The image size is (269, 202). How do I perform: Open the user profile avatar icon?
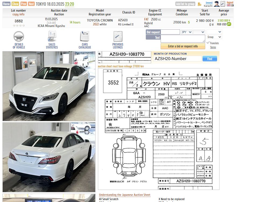[217, 4]
